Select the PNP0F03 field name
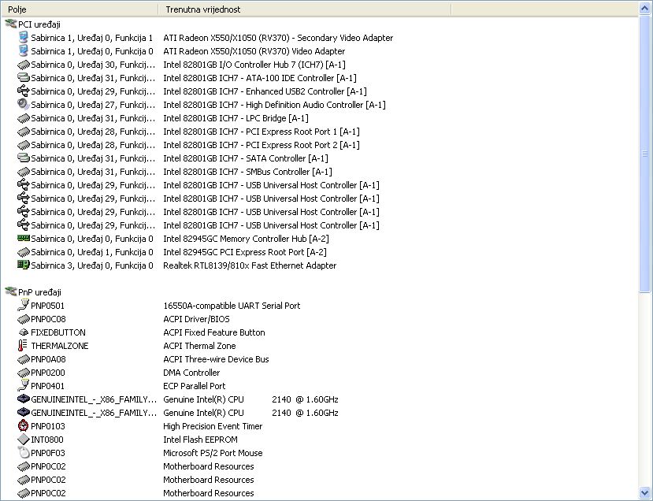Screen dimensions: 653x501 tap(48, 453)
